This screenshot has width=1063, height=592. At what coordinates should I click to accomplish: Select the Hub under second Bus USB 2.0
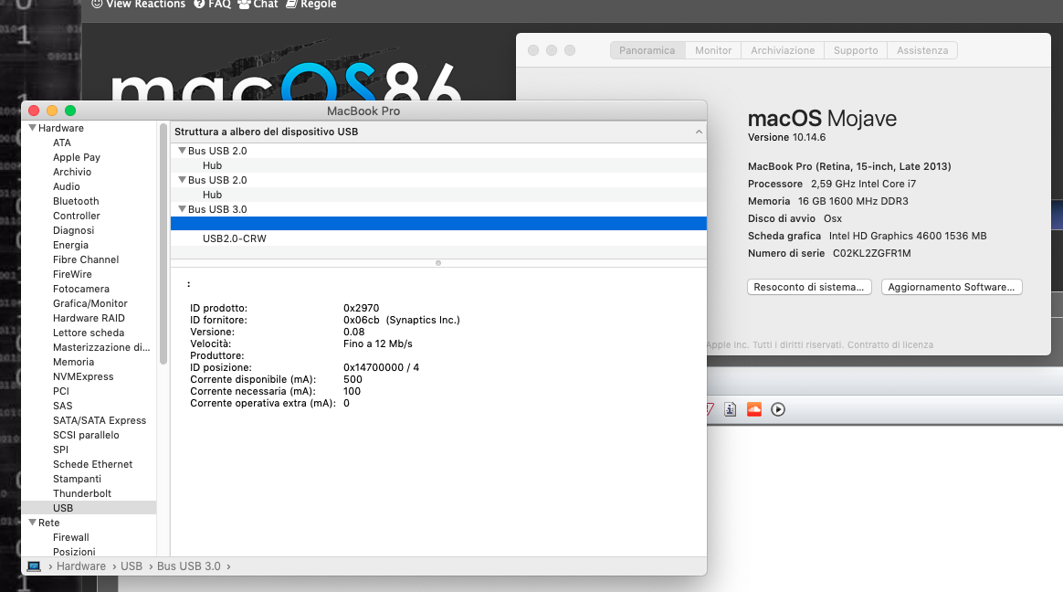212,195
